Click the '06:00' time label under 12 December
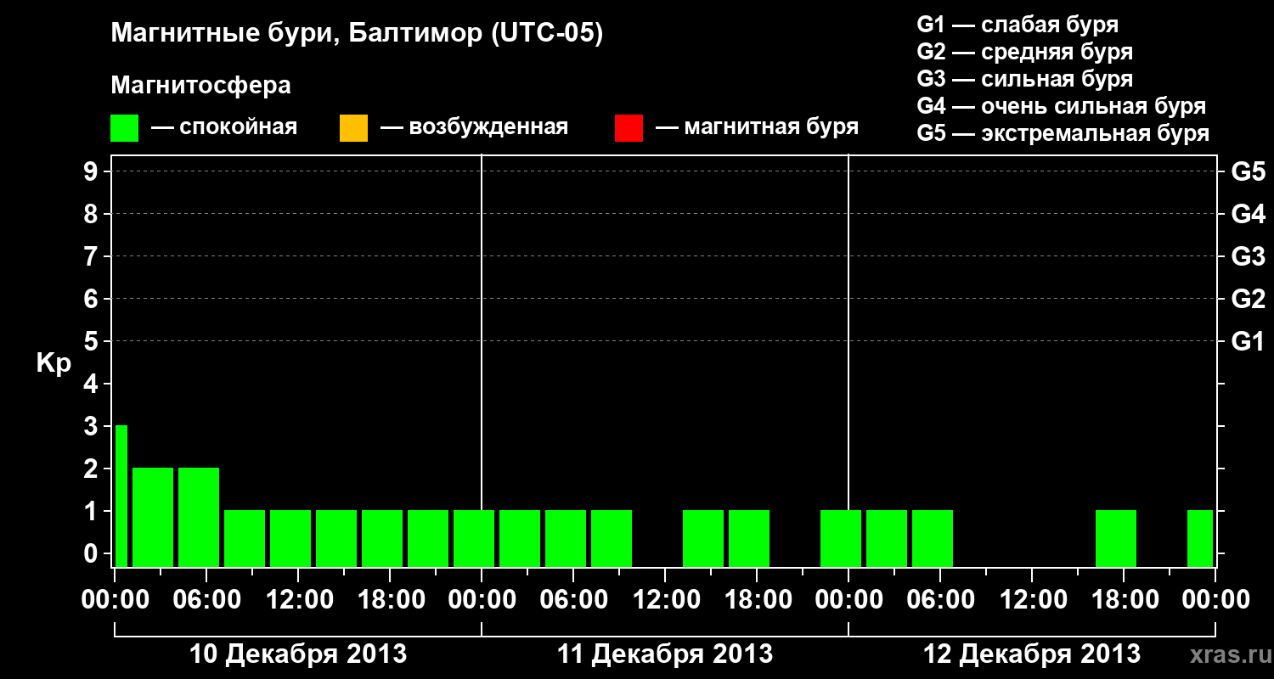 point(940,600)
